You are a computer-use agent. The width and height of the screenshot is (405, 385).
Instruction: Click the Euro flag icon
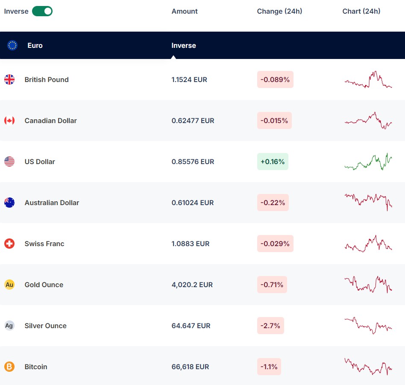pyautogui.click(x=12, y=45)
